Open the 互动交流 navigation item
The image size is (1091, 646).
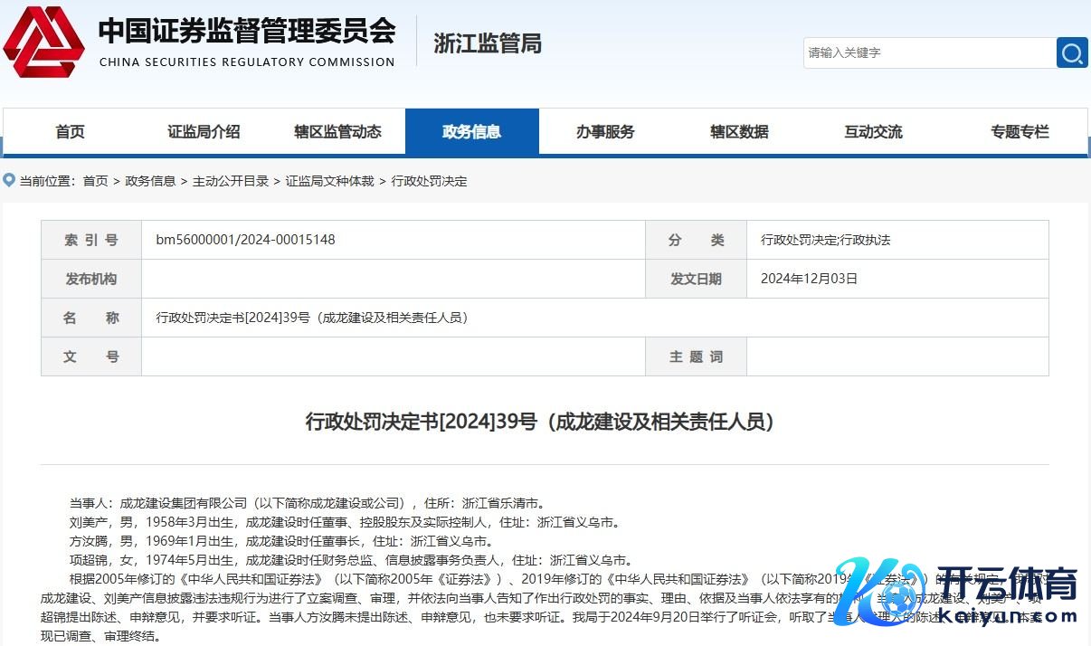point(873,132)
